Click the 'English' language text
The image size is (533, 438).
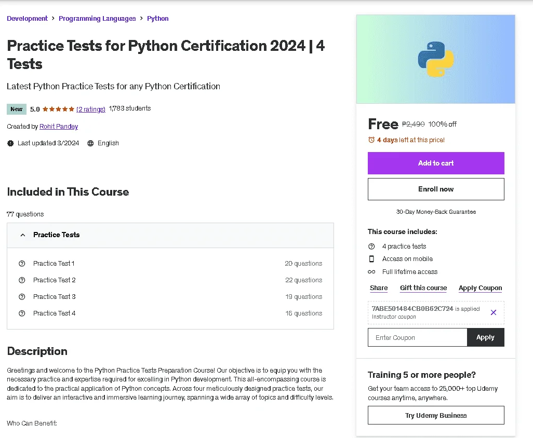tap(108, 143)
